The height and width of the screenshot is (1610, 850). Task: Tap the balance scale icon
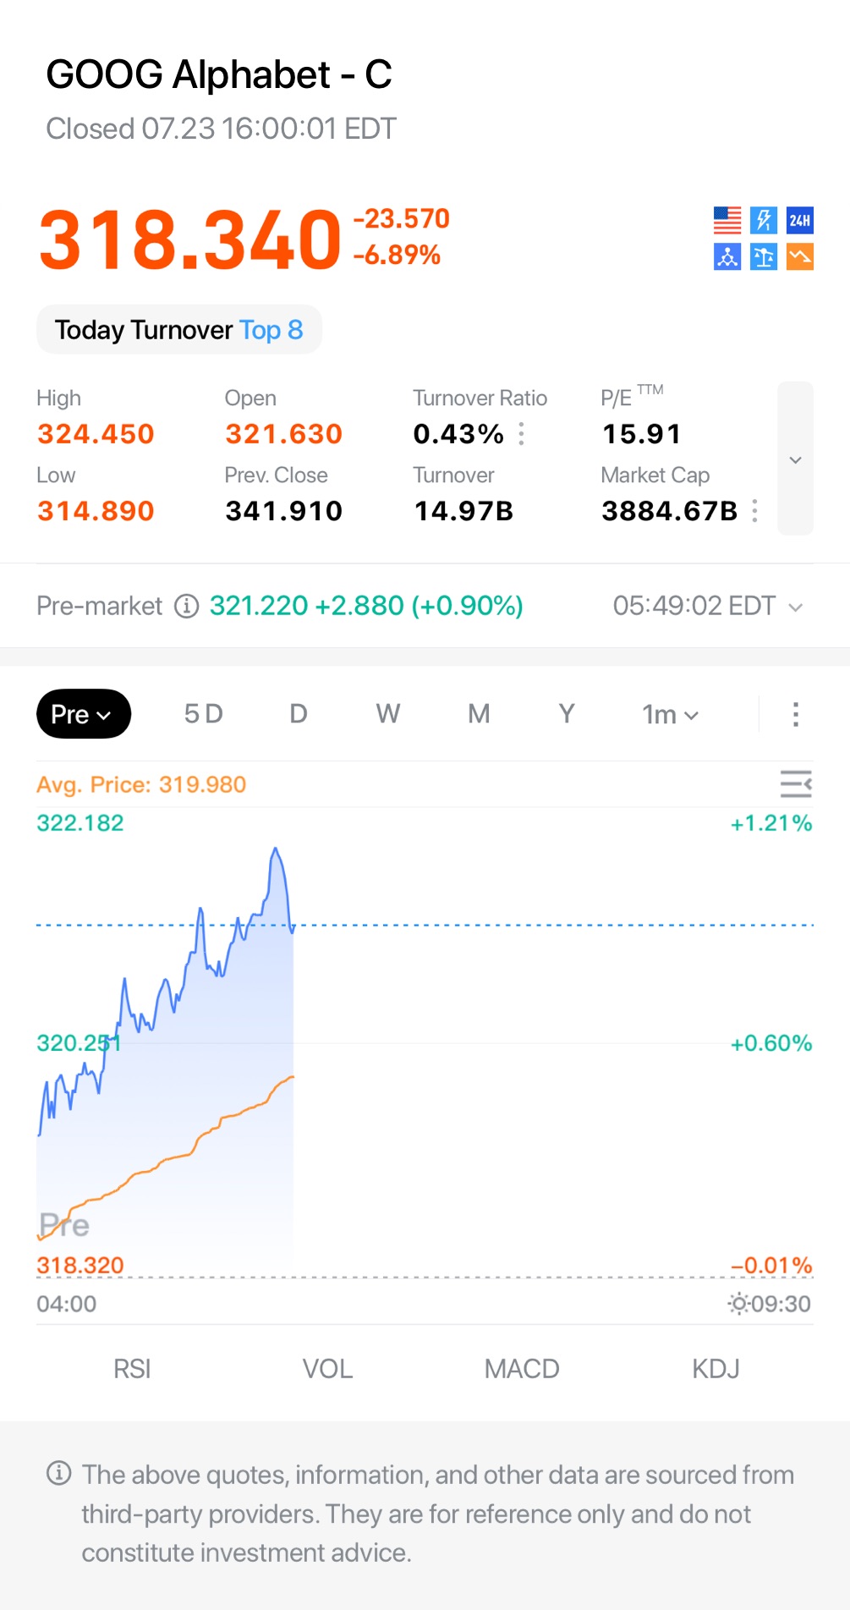coord(764,256)
